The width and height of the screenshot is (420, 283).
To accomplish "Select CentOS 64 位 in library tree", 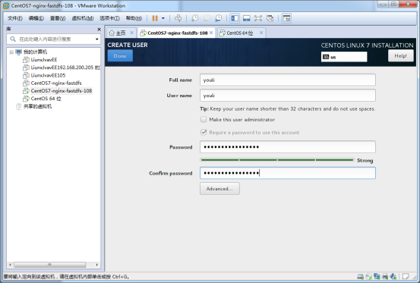I will click(46, 99).
